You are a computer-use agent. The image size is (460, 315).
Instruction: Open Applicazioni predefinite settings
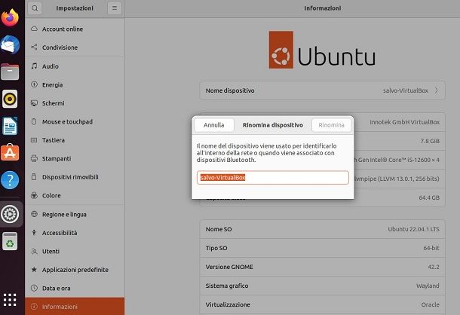click(x=75, y=270)
